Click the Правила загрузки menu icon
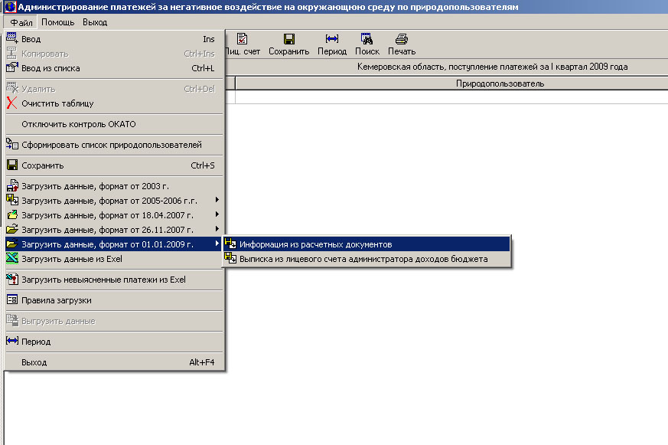Screen dimensions: 668x445 click(11, 300)
